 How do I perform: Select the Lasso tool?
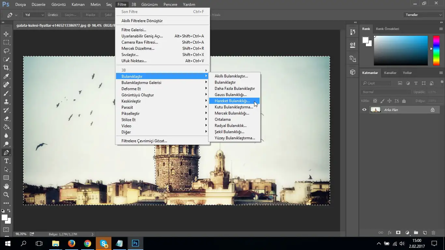coord(6,51)
